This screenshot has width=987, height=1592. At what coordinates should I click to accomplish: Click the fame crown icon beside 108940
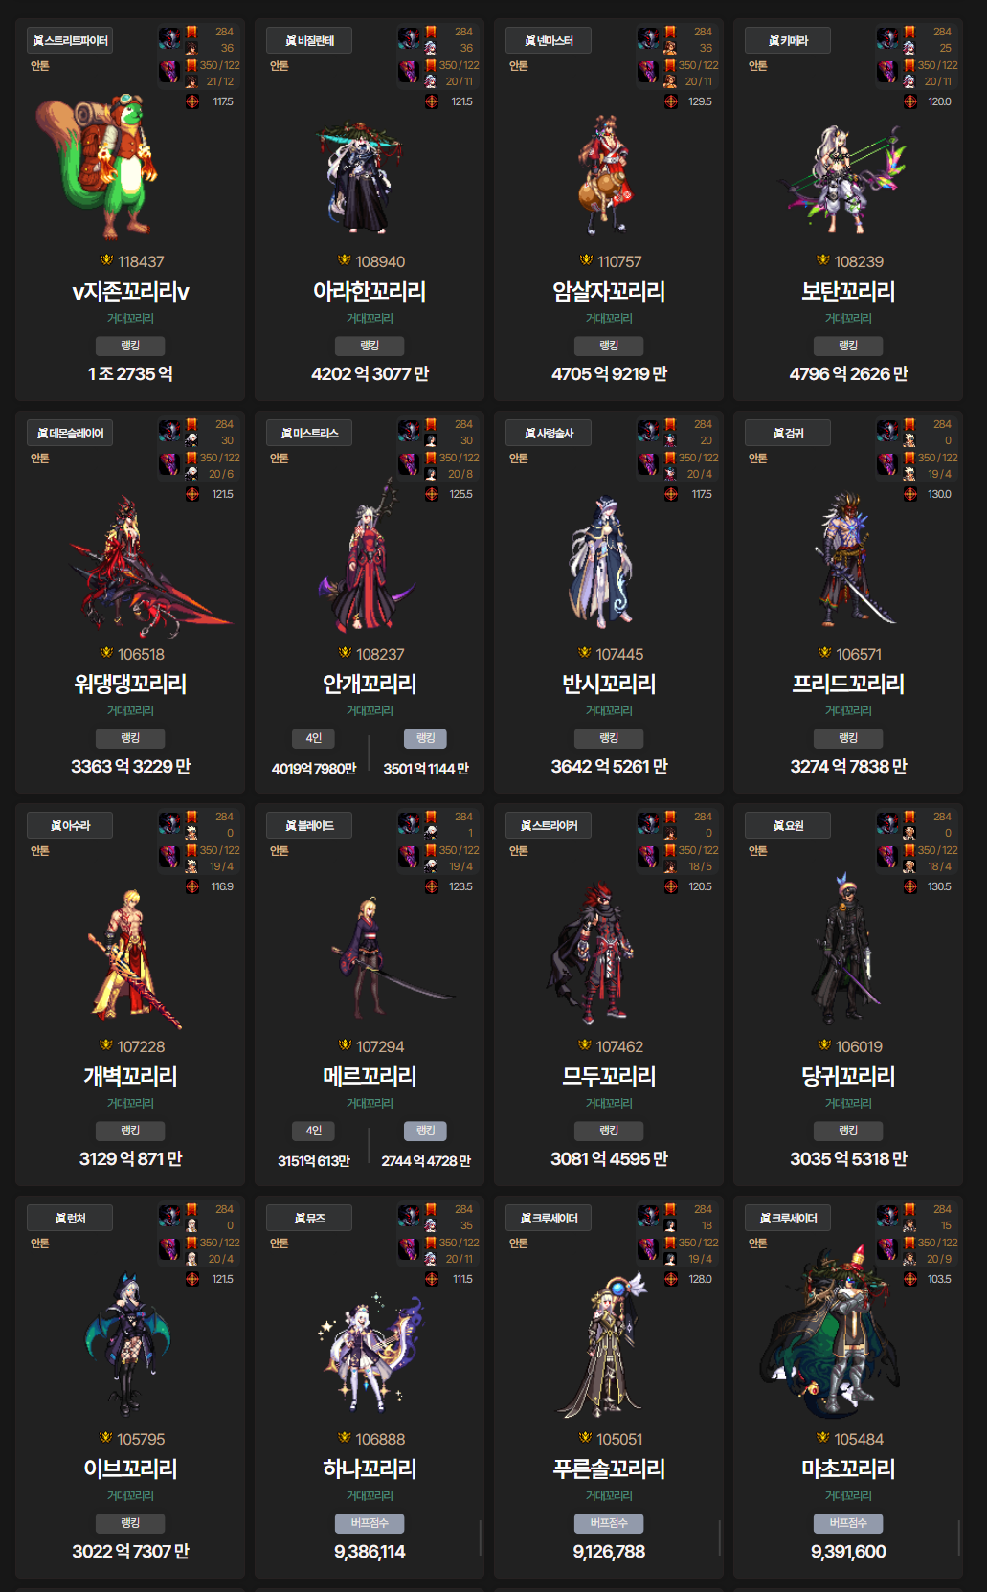345,260
